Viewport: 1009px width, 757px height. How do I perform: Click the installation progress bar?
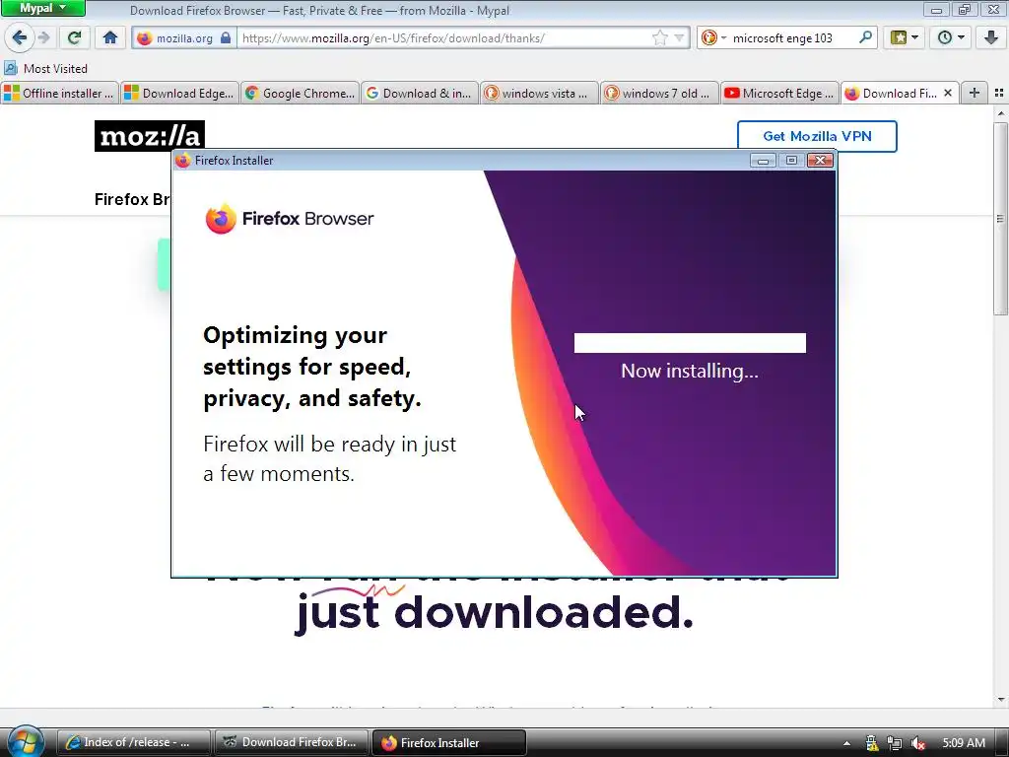(x=690, y=343)
